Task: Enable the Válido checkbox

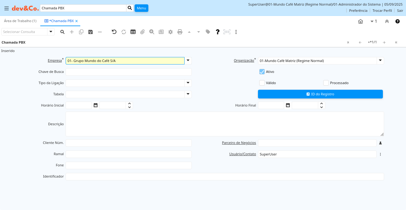Action: coord(262,83)
